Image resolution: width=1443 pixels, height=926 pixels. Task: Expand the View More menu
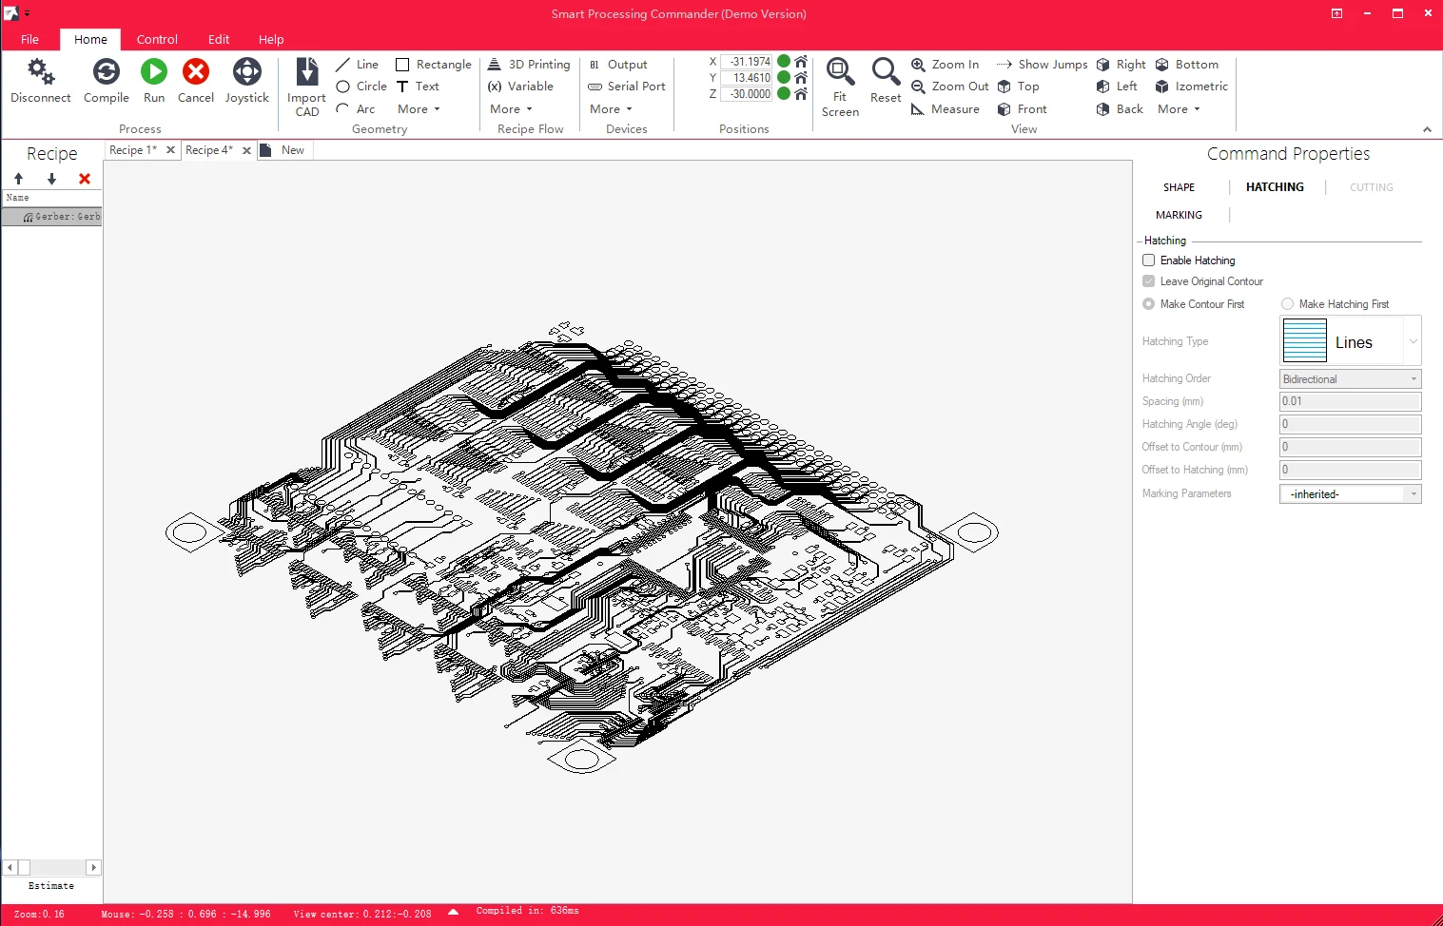[1179, 109]
